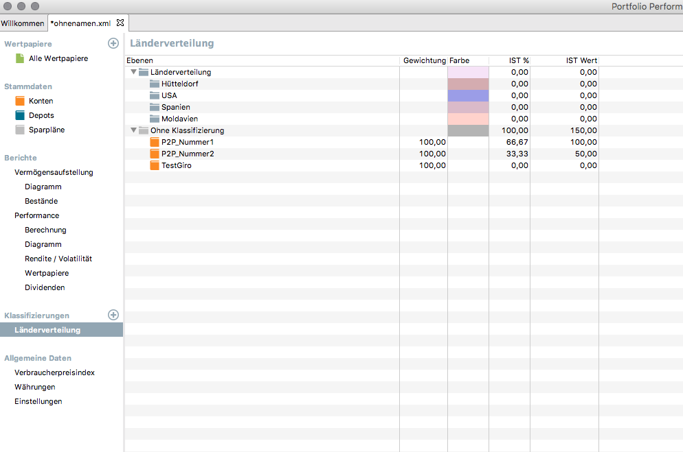Click the USA folder icon

coord(155,95)
